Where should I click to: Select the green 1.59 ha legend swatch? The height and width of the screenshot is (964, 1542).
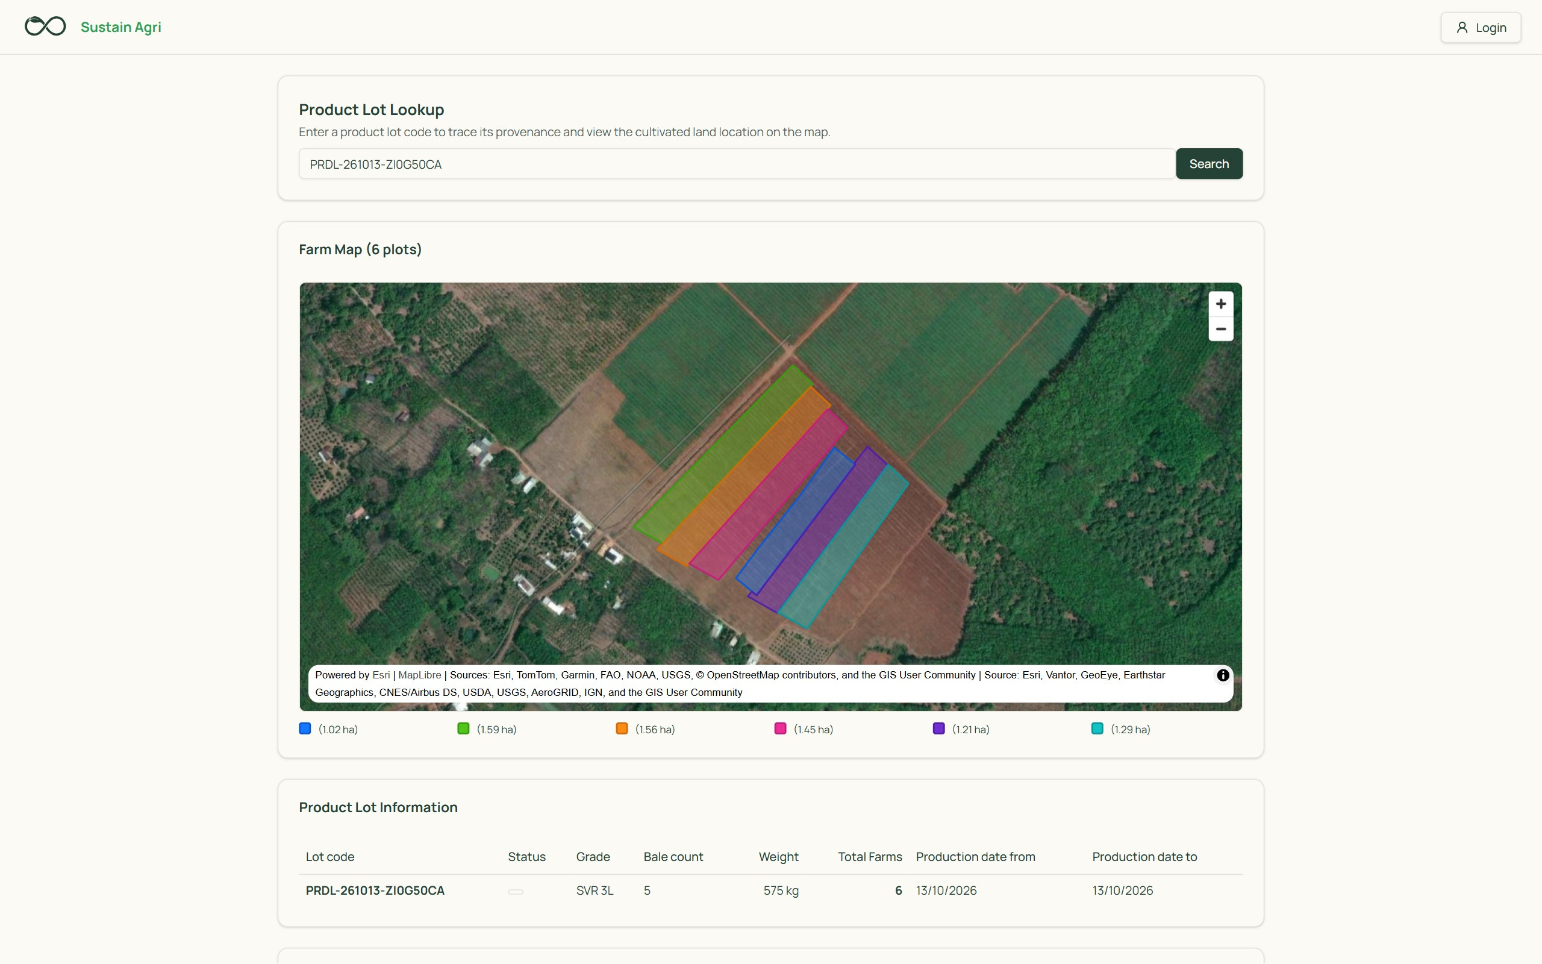point(463,729)
